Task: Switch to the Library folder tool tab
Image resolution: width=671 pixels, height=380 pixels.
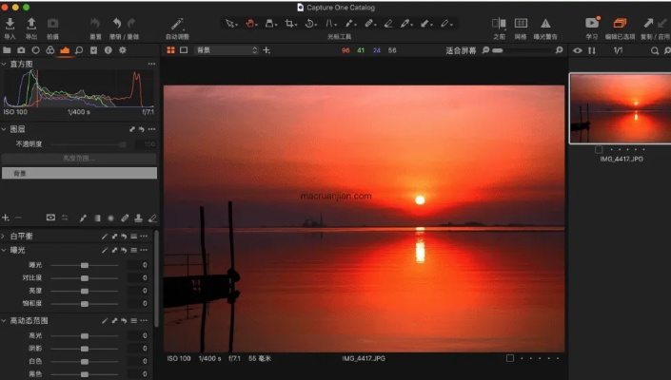Action: (8, 49)
